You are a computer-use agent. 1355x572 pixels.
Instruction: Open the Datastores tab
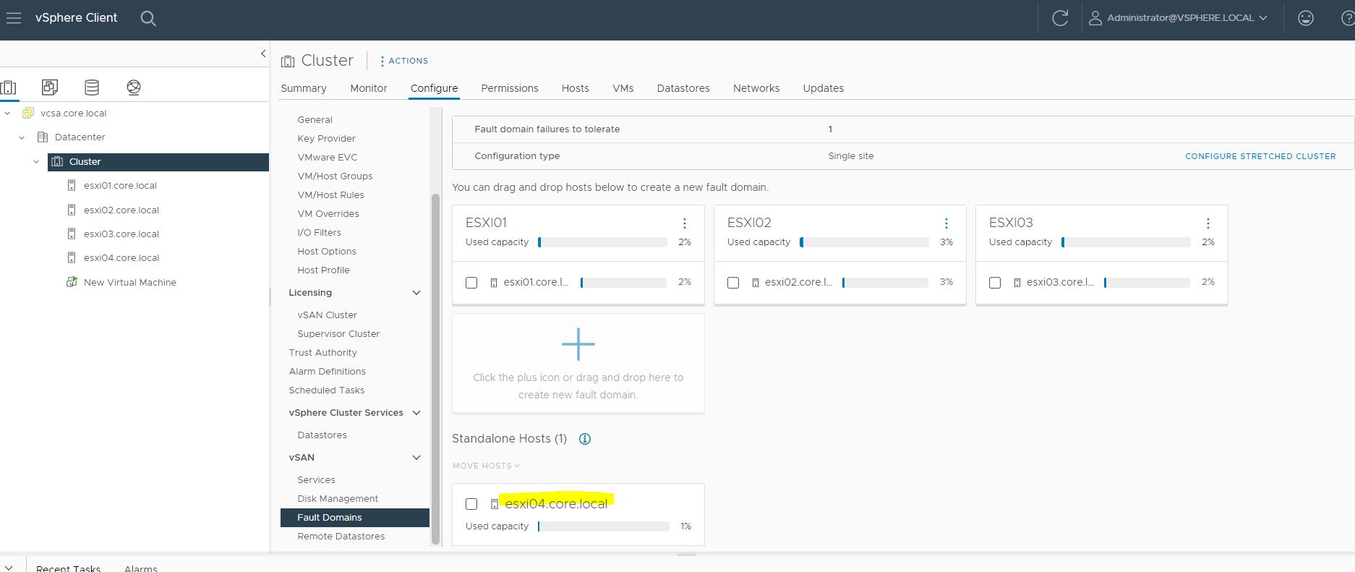tap(683, 88)
